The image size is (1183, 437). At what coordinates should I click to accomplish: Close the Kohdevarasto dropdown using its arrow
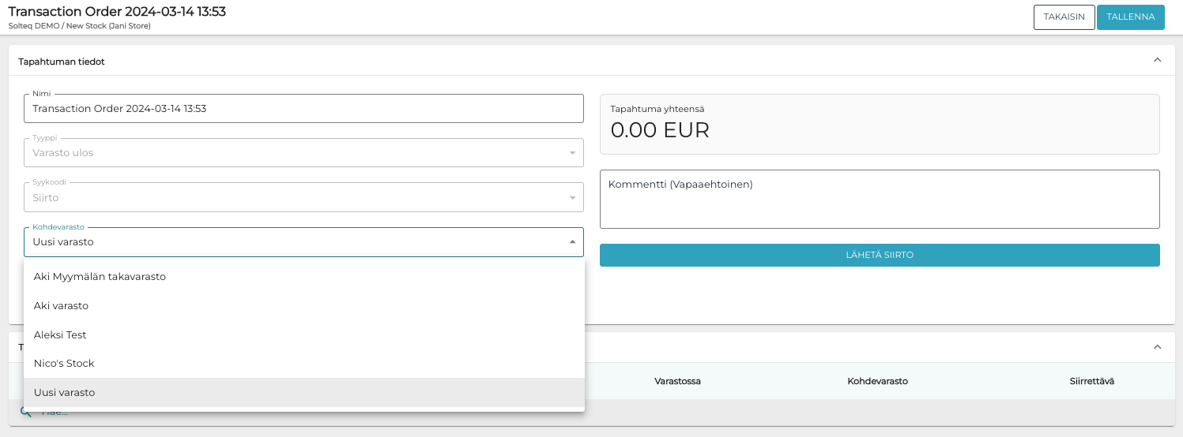click(572, 242)
